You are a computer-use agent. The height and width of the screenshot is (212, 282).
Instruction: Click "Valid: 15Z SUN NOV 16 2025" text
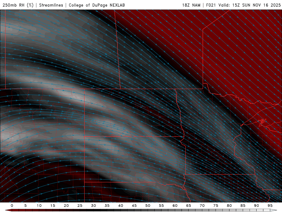pos(250,5)
